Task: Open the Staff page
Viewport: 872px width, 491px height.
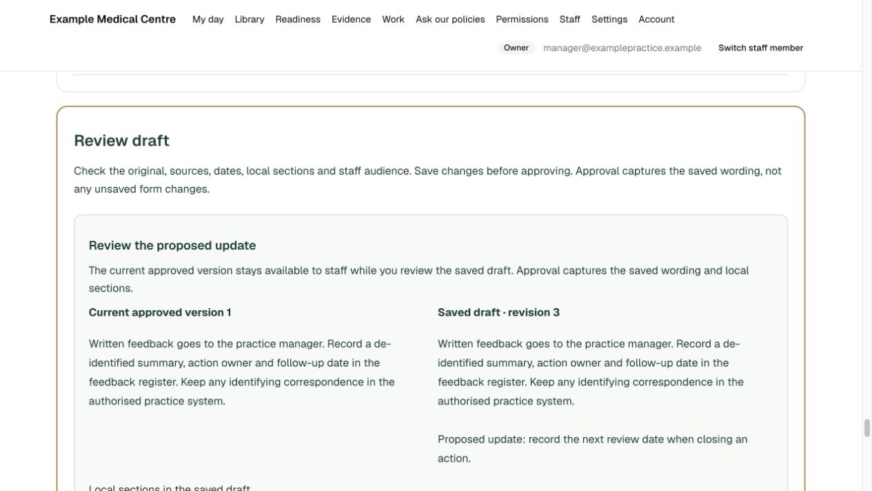Action: pyautogui.click(x=569, y=19)
